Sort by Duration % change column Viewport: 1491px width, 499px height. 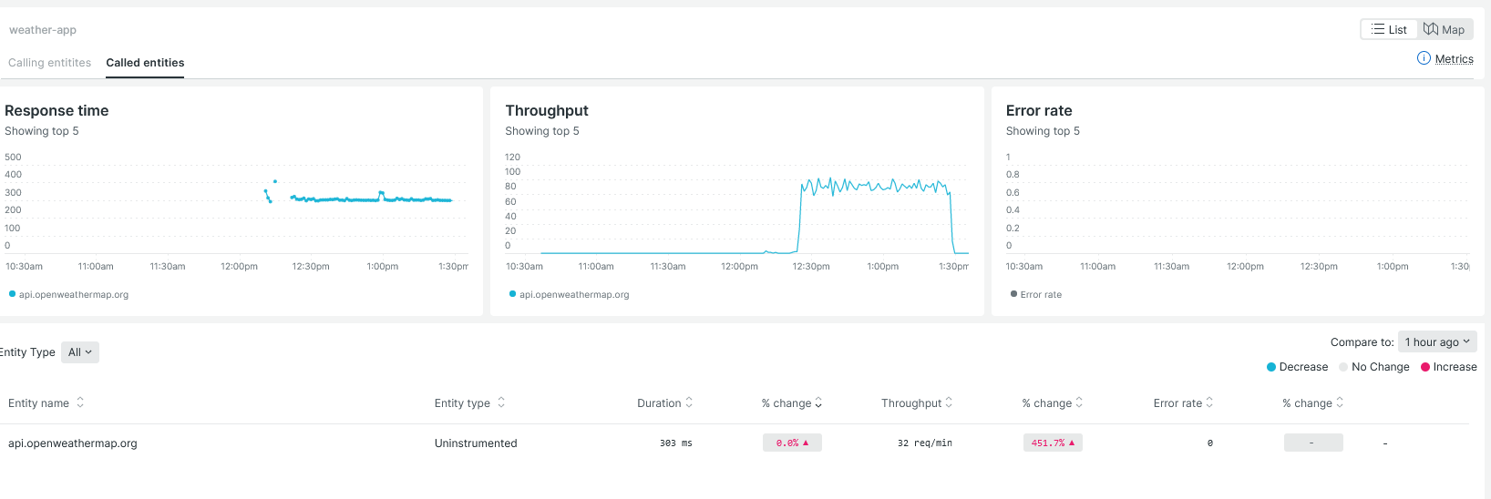(x=792, y=402)
